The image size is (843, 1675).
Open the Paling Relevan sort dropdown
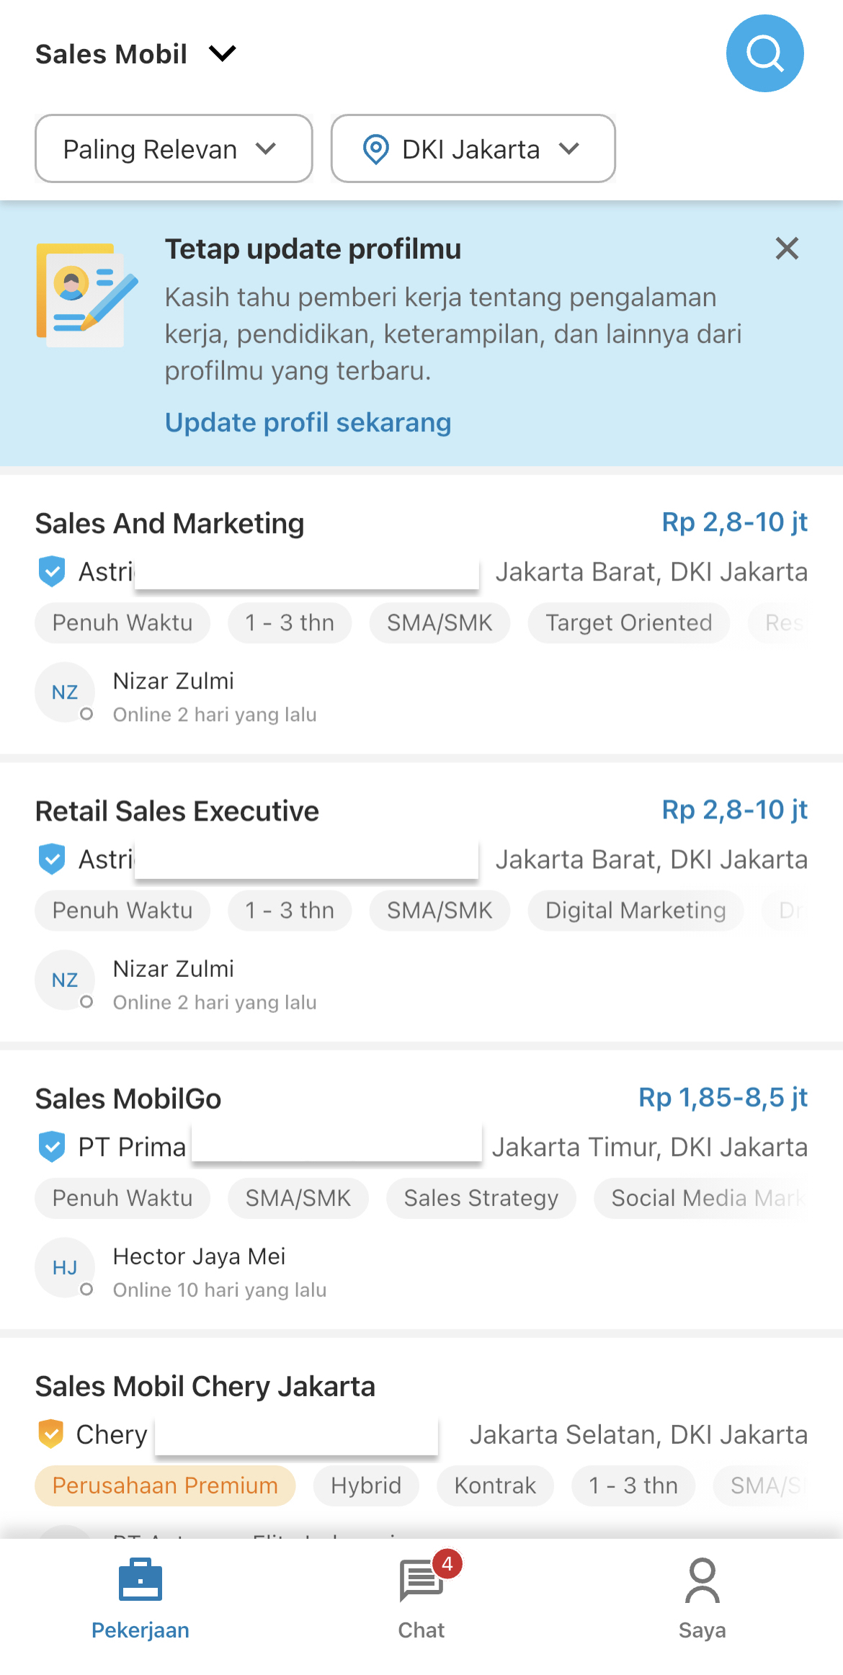coord(174,148)
